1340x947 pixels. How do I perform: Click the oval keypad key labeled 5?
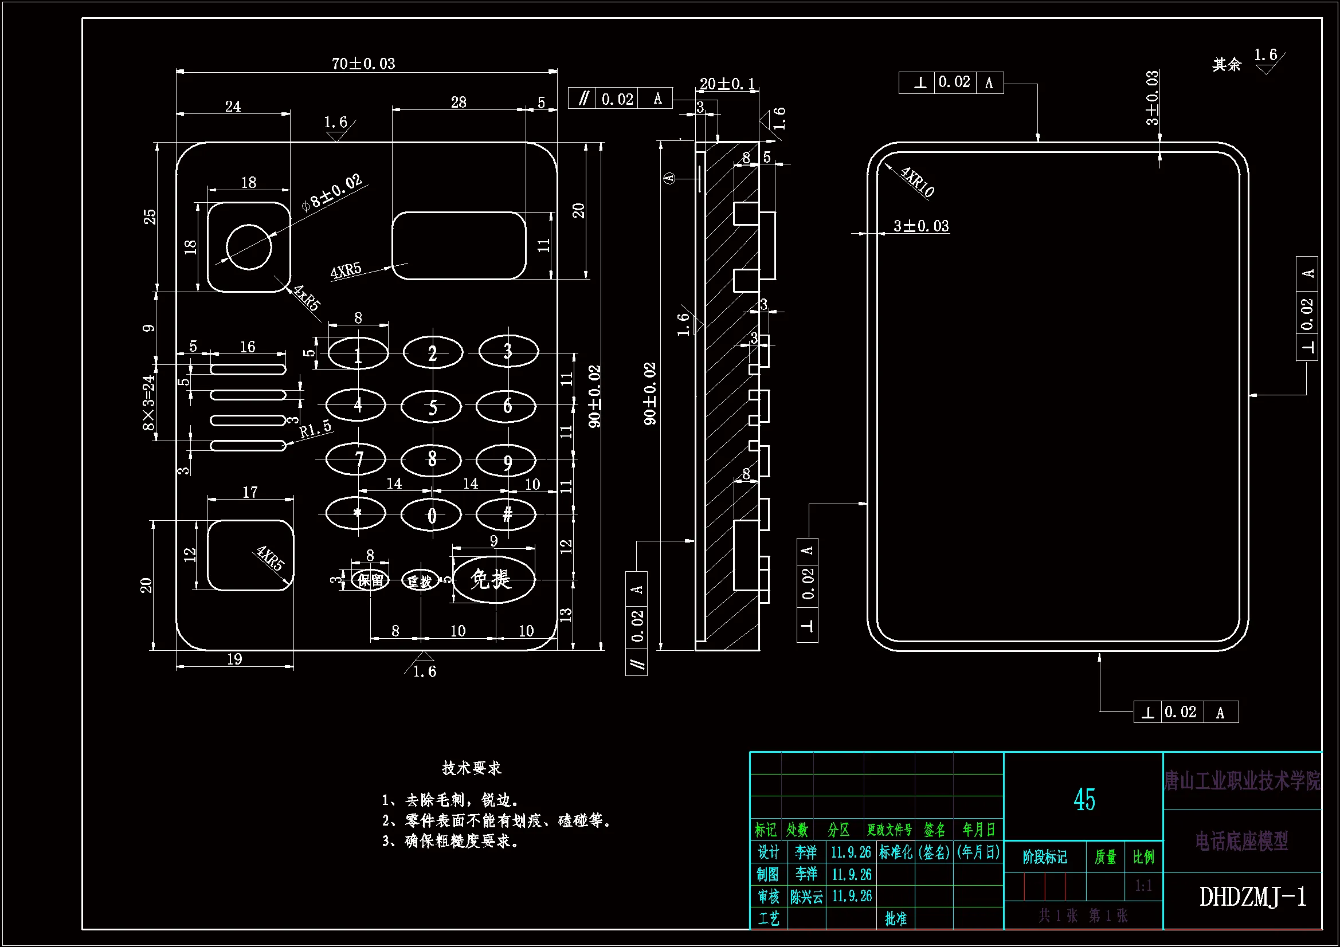click(432, 406)
